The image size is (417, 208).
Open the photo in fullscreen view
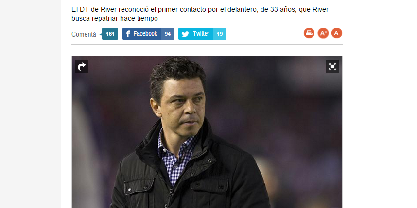coord(332,66)
